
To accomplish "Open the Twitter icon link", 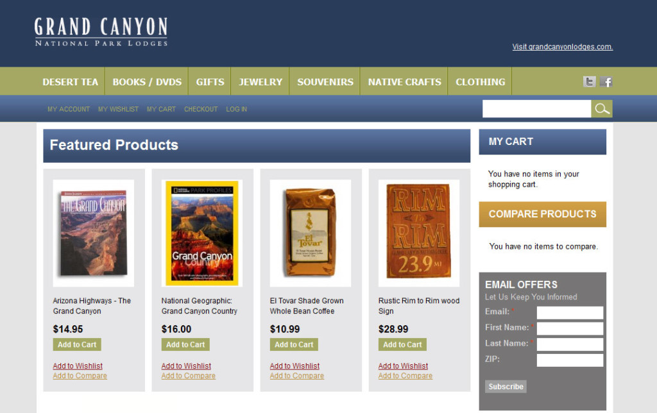I will tap(589, 81).
